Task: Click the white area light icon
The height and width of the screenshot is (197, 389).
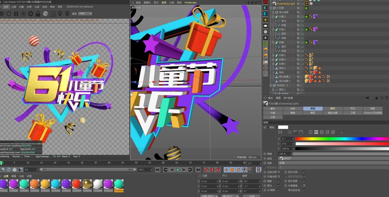Action: [x=265, y=26]
